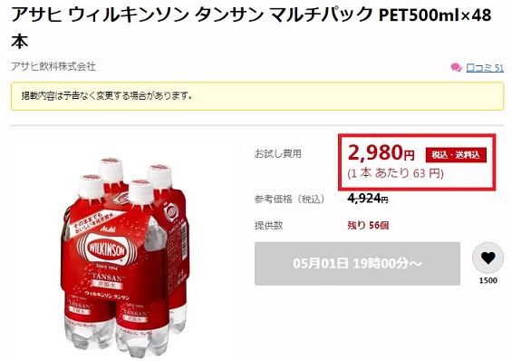This screenshot has height=361, width=512.
Task: Click the 税込・送料込 red badge
Action: (x=456, y=155)
